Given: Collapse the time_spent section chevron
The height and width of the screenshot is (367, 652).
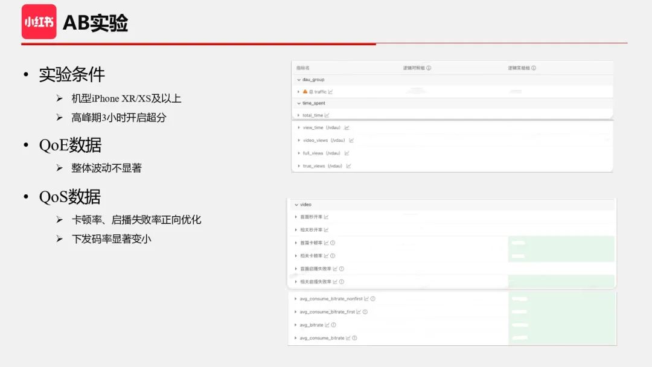Looking at the screenshot, I should click(x=299, y=103).
